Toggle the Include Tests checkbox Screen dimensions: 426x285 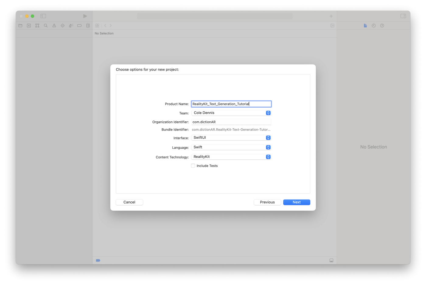tap(193, 165)
